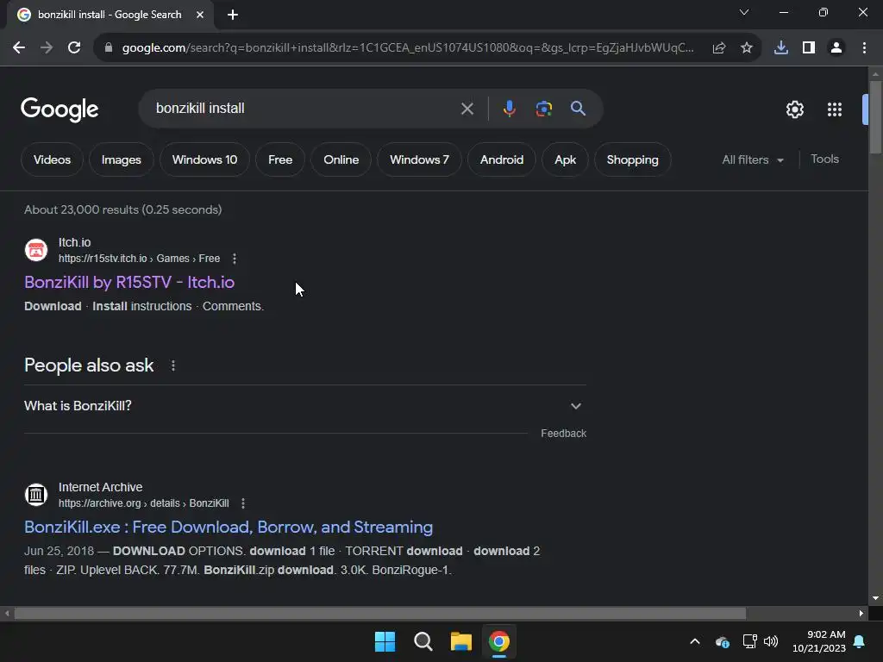Click the Google logo
883x662 pixels.
(x=59, y=109)
